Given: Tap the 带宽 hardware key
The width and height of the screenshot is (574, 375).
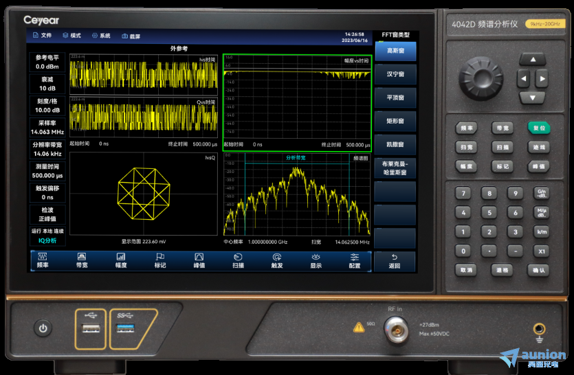Looking at the screenshot, I should click(503, 128).
